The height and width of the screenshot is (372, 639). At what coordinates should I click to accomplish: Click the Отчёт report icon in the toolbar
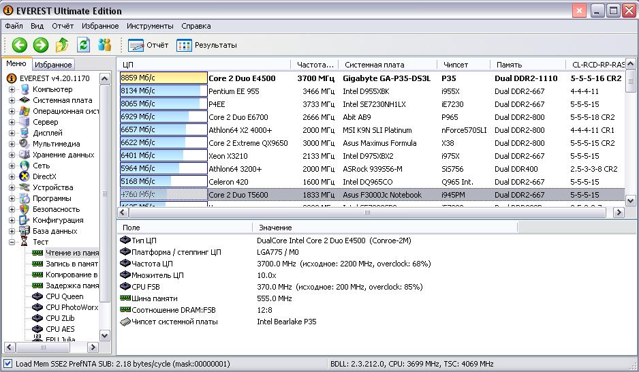[136, 45]
